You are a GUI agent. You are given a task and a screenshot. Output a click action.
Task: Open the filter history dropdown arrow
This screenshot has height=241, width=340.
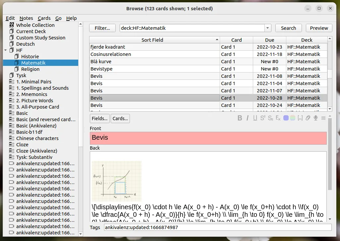coord(267,28)
